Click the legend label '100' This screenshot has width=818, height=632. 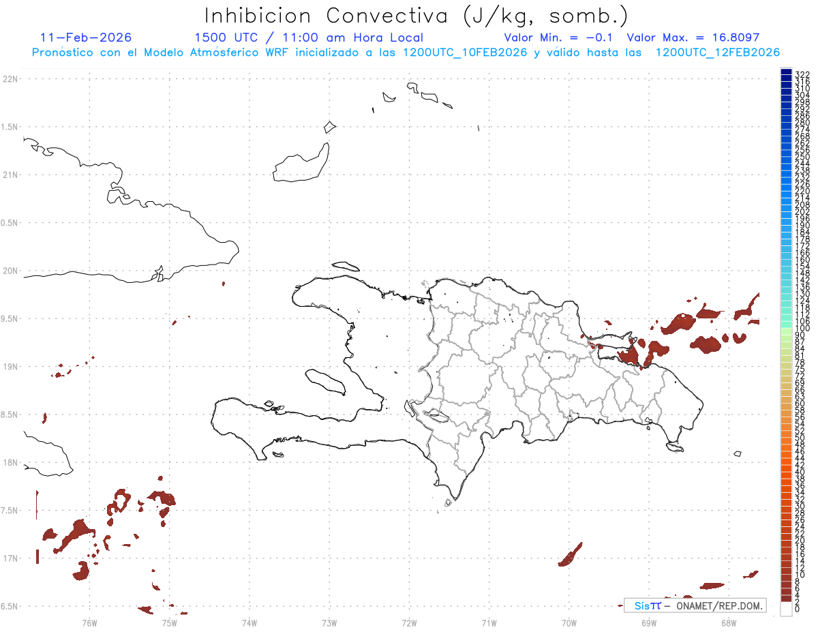coord(802,328)
